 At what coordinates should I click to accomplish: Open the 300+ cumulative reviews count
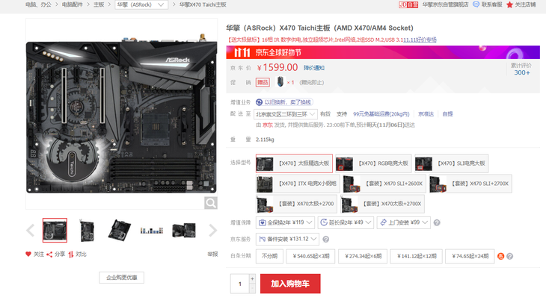click(x=522, y=72)
